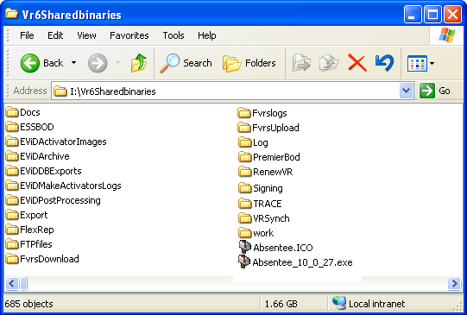Expand the address bar dropdown list
Image resolution: width=467 pixels, height=315 pixels.
pos(406,91)
